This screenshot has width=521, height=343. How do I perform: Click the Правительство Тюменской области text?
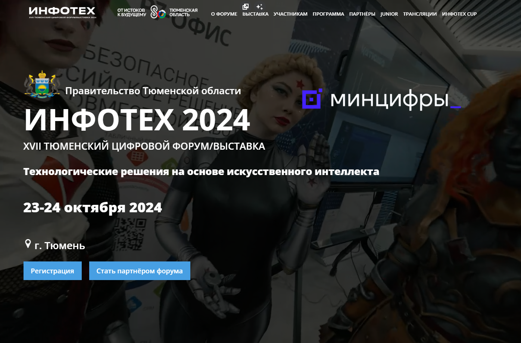coord(153,91)
